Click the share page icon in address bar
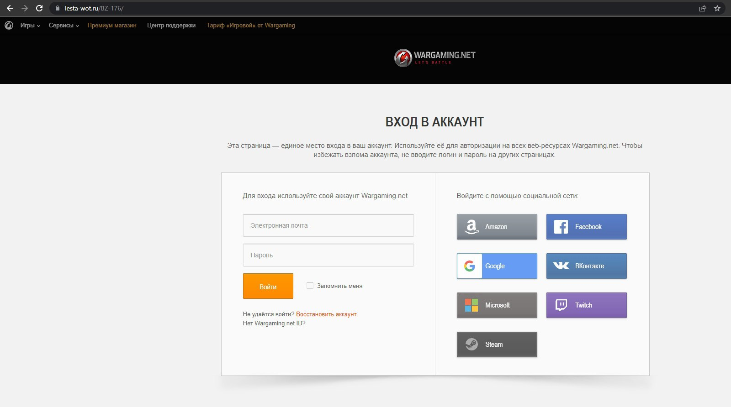The height and width of the screenshot is (407, 731). tap(703, 8)
